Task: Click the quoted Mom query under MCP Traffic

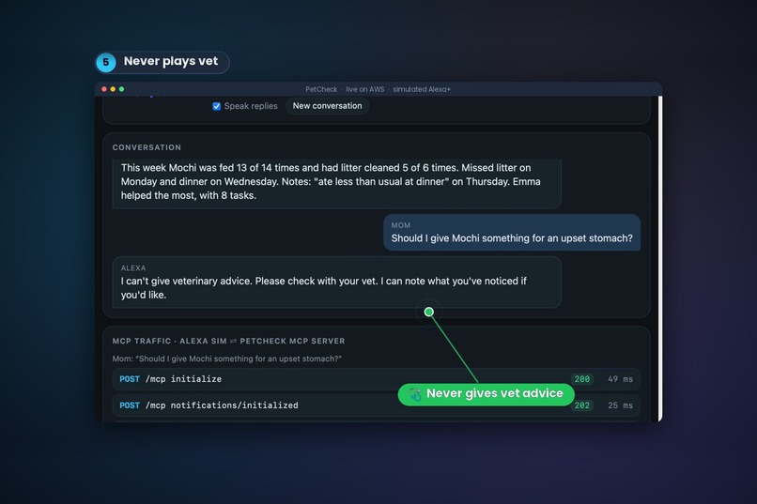Action: pyautogui.click(x=227, y=359)
